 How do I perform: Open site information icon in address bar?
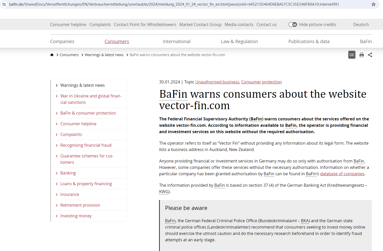[x=4, y=4]
